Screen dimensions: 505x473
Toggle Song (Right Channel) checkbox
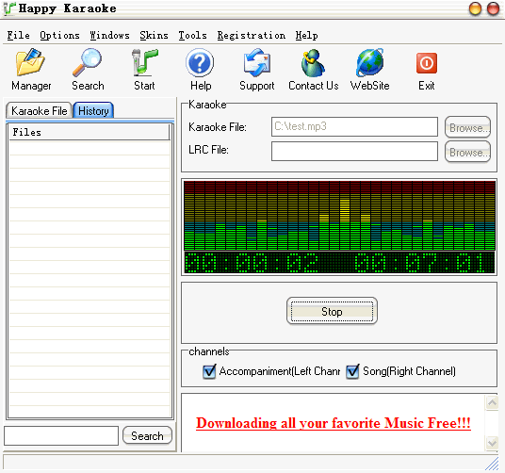click(x=352, y=371)
